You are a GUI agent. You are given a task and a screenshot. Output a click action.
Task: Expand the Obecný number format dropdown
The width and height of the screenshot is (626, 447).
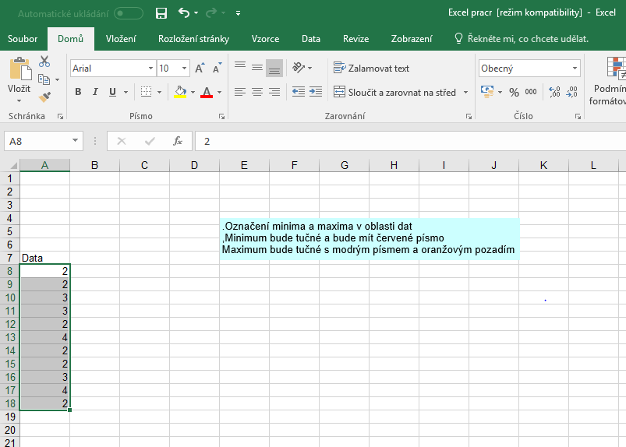coord(575,69)
